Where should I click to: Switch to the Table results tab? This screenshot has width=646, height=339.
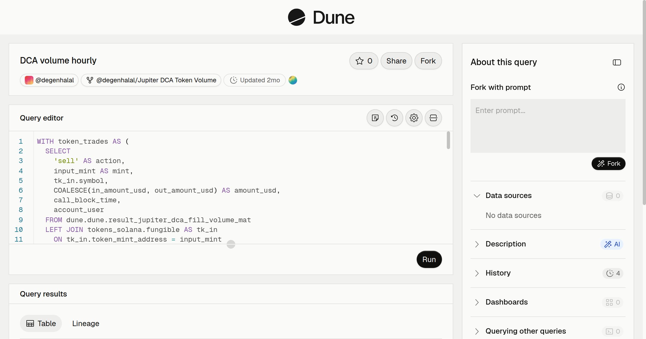pyautogui.click(x=41, y=323)
